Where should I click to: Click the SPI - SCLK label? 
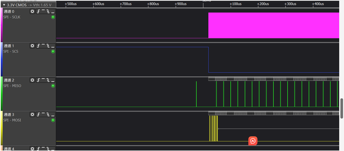coord(12,17)
